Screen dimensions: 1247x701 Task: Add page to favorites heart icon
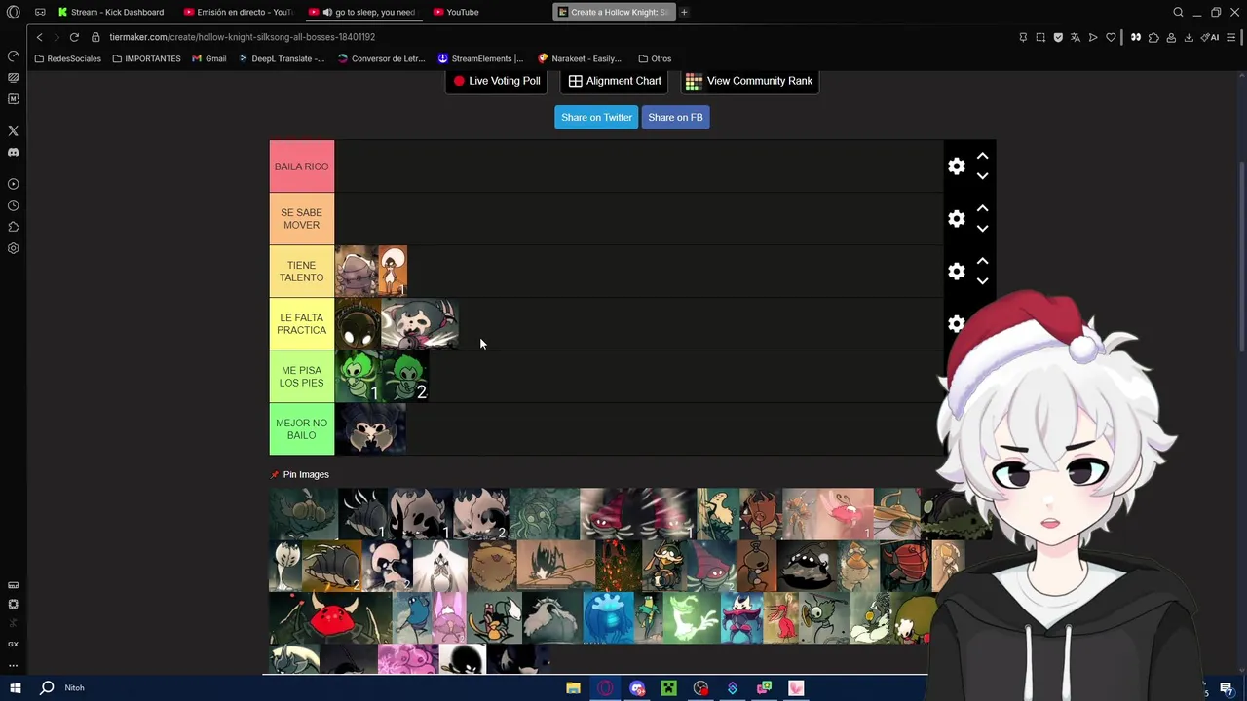point(1111,37)
